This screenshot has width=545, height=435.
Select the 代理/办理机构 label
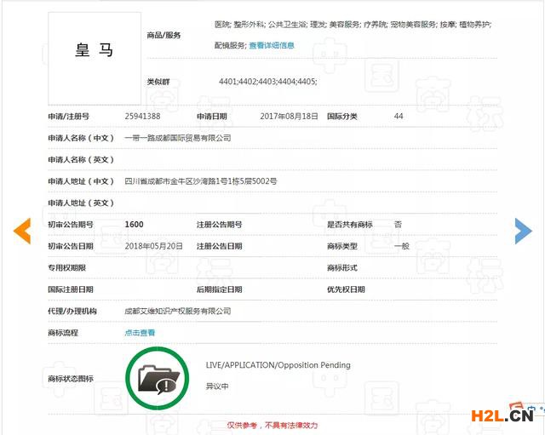(x=72, y=311)
